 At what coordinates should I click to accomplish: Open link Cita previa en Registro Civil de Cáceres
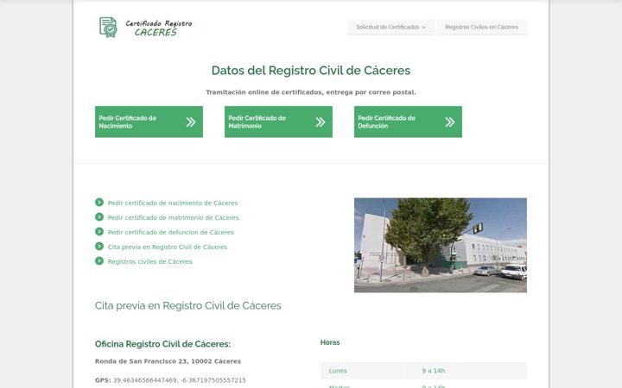click(168, 247)
